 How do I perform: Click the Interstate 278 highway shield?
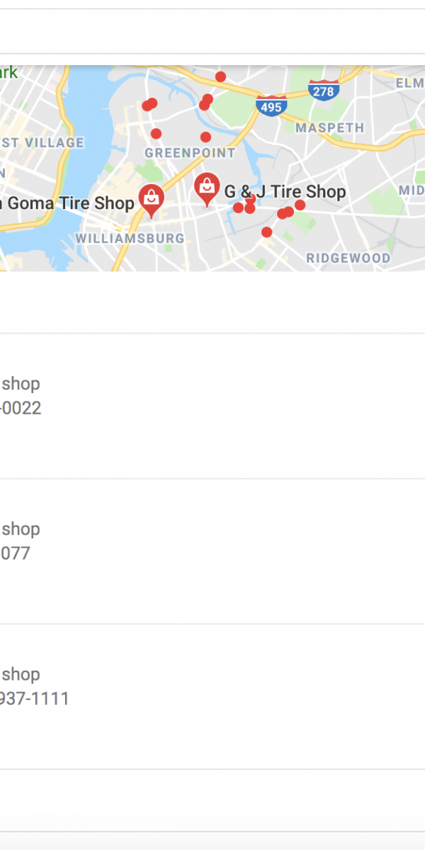(x=324, y=91)
